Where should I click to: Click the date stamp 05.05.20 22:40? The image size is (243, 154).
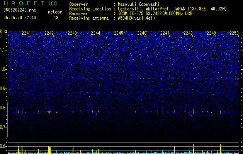20,18
